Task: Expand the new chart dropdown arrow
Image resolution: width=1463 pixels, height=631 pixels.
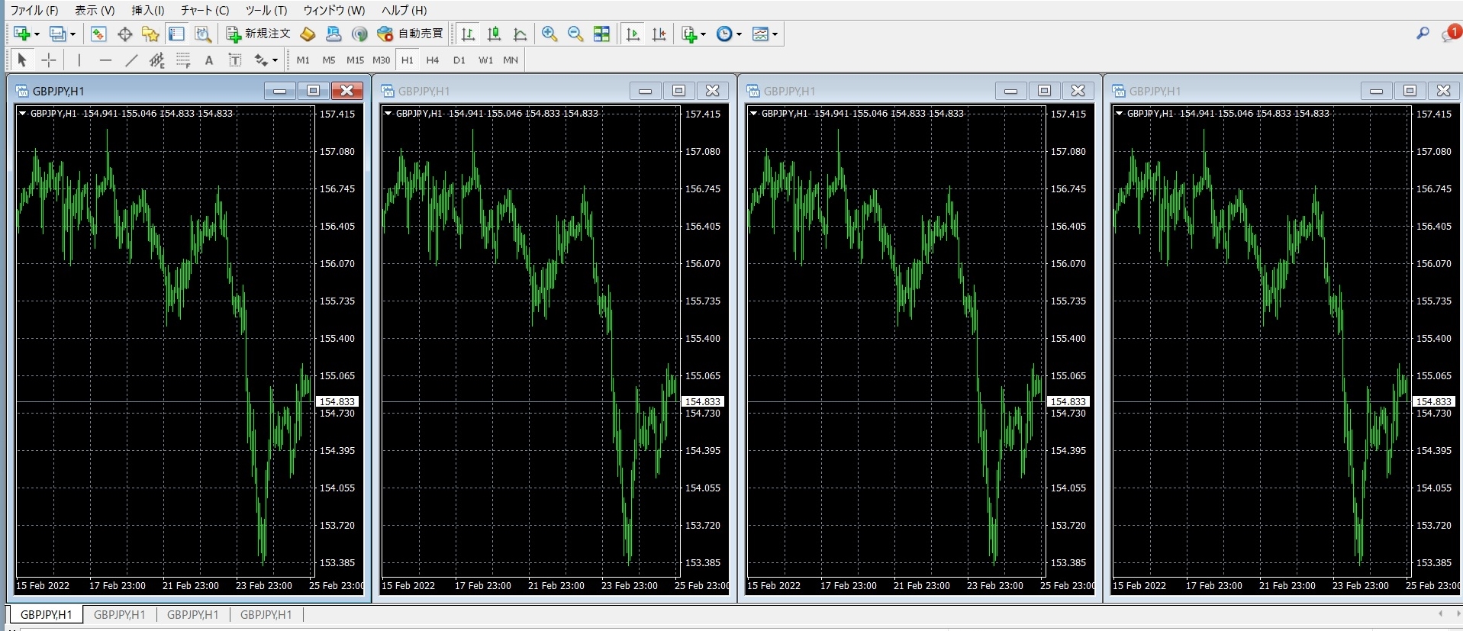Action: tap(37, 34)
